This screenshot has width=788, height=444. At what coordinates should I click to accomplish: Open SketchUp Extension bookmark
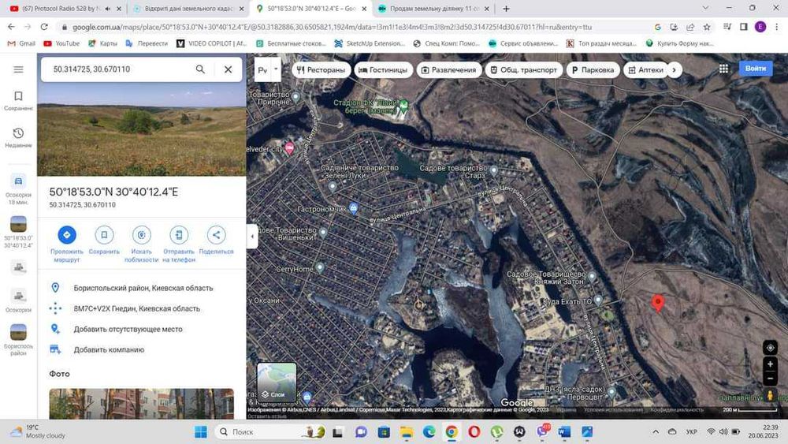[x=370, y=43]
